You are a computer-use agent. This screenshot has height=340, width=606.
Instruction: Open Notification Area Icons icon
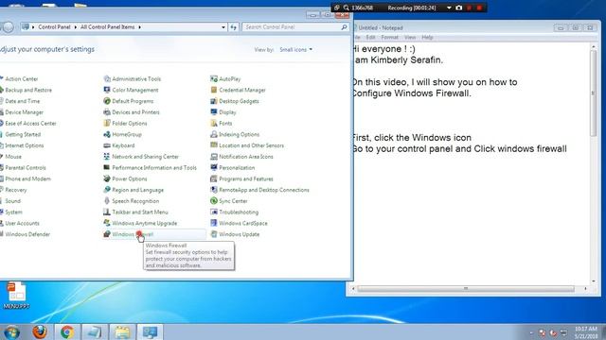214,157
